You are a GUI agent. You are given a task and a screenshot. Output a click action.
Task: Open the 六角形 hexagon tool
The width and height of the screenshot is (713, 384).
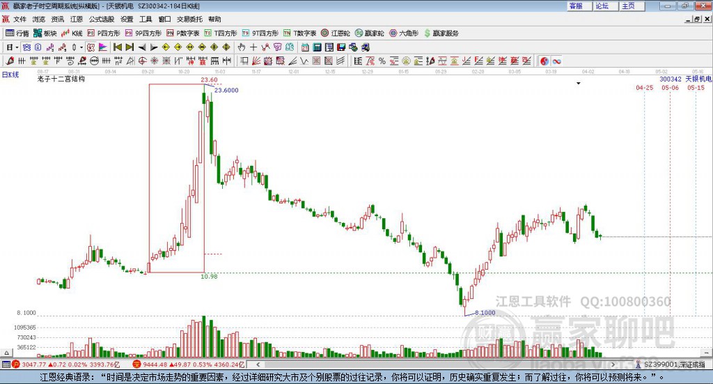click(x=404, y=33)
